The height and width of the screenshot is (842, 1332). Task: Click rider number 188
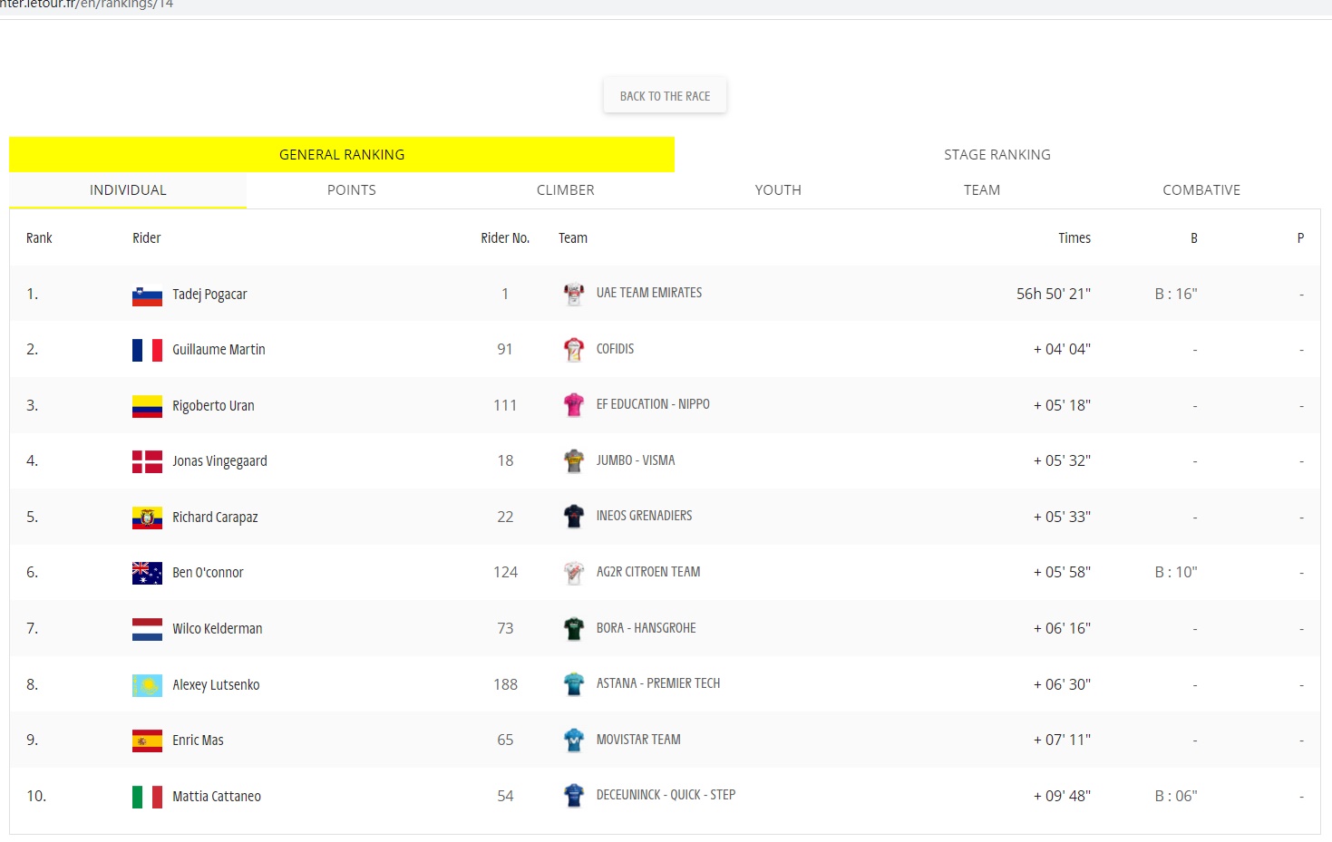(505, 684)
